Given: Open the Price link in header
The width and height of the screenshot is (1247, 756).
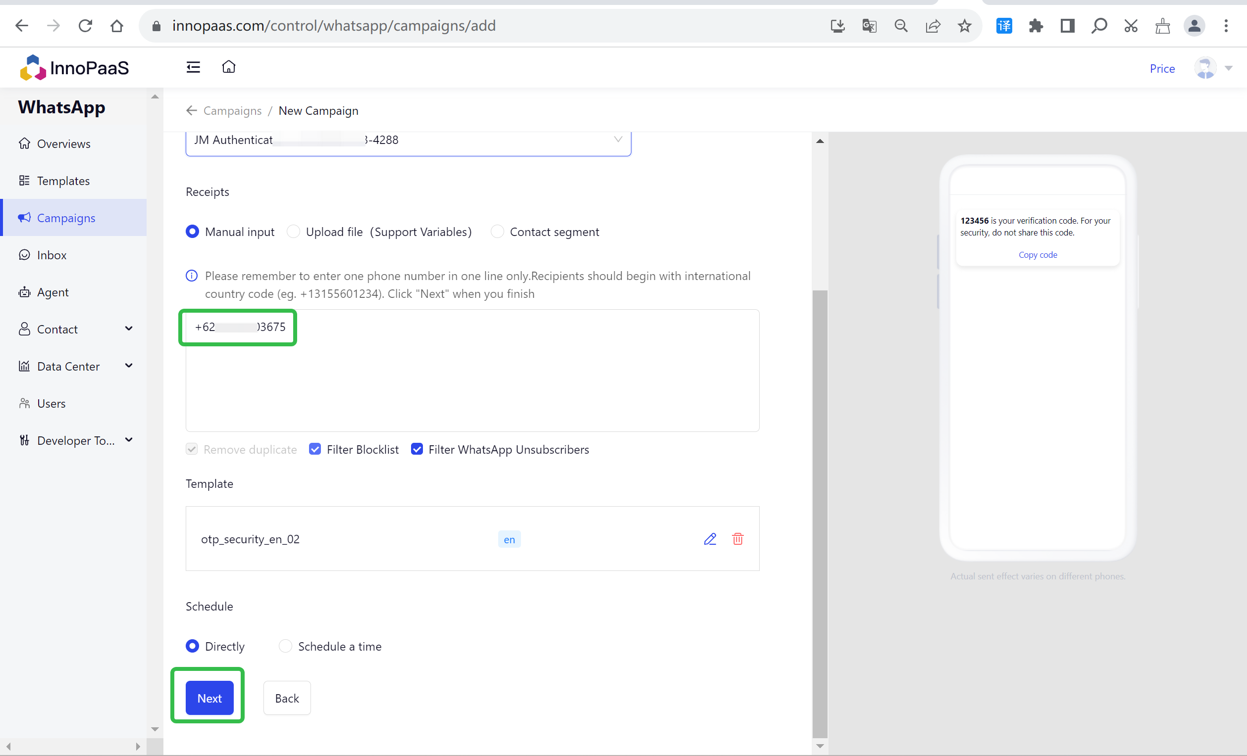Looking at the screenshot, I should (x=1161, y=69).
